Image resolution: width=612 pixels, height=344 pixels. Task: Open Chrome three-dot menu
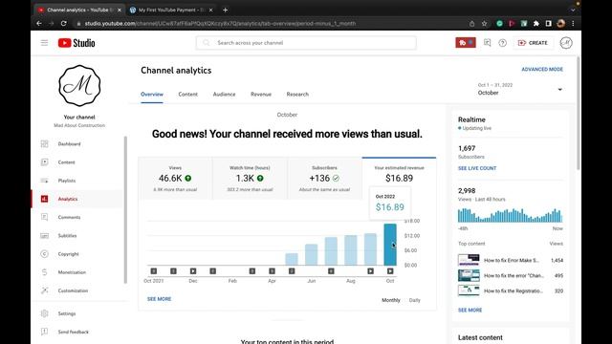[573, 23]
